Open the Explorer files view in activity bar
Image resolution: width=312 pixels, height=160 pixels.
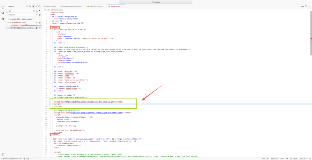[x=3, y=7]
